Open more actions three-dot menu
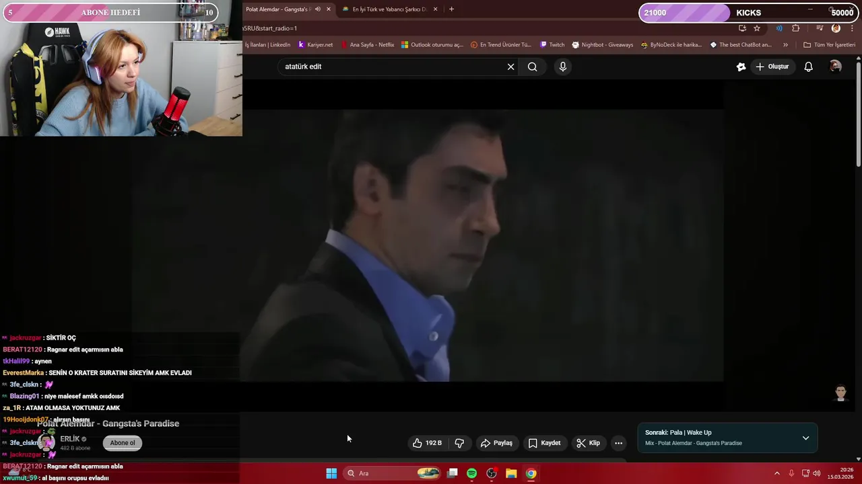The height and width of the screenshot is (484, 862). [618, 443]
